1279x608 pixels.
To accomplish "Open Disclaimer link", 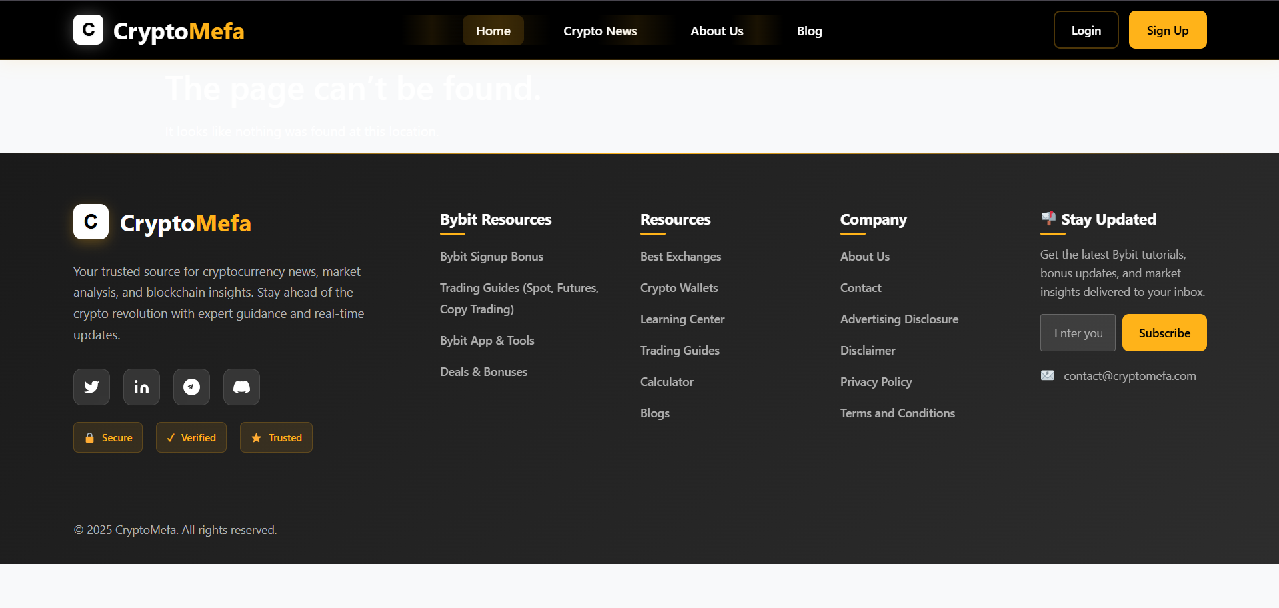I will point(868,351).
